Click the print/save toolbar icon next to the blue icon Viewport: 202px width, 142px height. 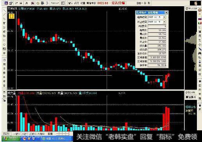11,3
